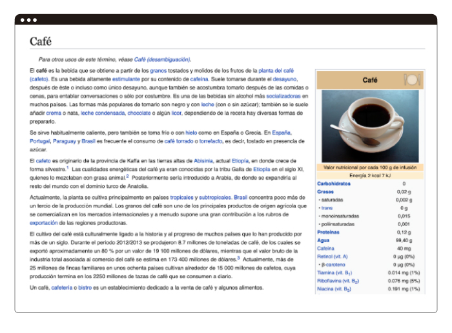This screenshot has width=452, height=333.
Task: Open footnote reference 2
Action: tap(127, 176)
